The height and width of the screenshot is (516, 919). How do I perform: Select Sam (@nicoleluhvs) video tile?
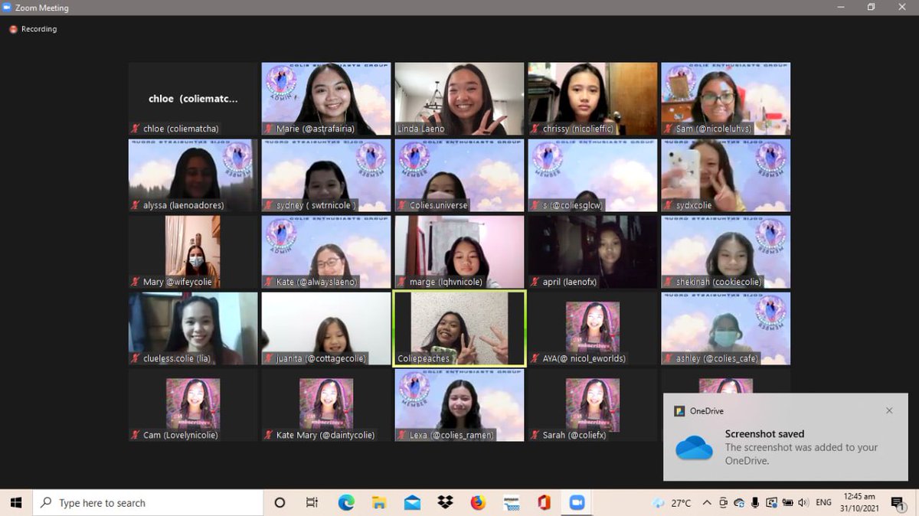(x=726, y=99)
